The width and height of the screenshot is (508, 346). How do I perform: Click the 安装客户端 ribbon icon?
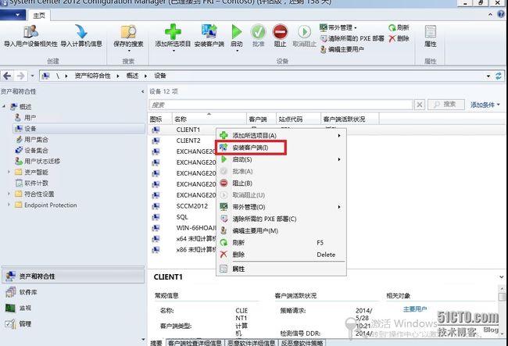pos(209,32)
